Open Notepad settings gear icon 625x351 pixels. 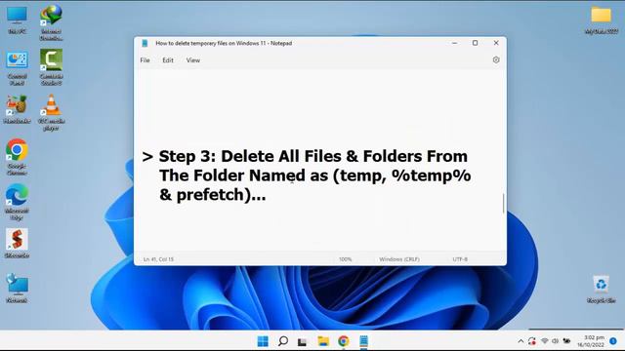(496, 59)
